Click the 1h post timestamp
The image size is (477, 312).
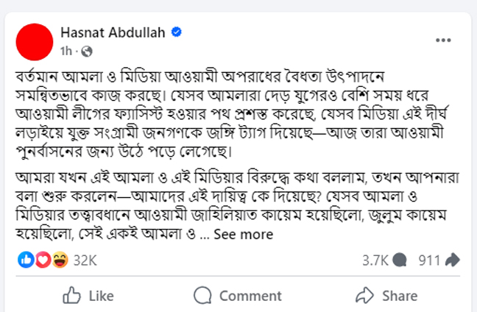tap(66, 51)
